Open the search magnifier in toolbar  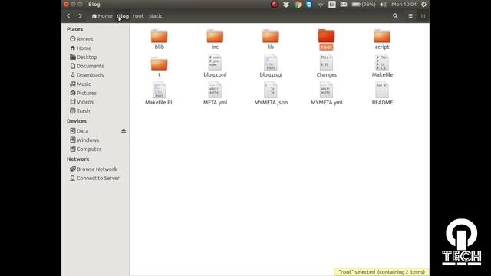(395, 16)
